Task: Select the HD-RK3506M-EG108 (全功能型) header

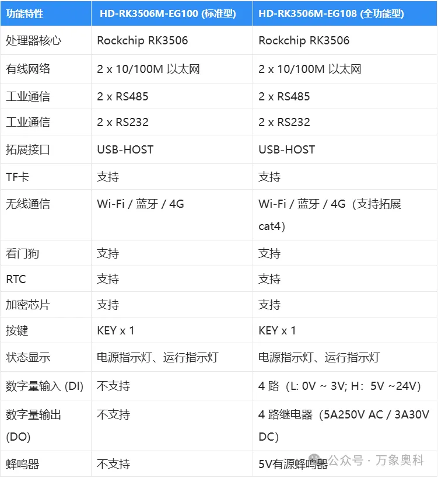Action: click(x=331, y=14)
